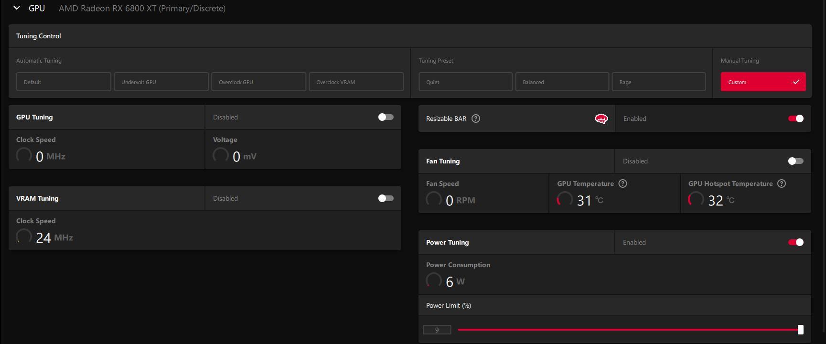Click the Power Limit slider handle
Viewport: 826px width, 344px height.
pyautogui.click(x=801, y=330)
